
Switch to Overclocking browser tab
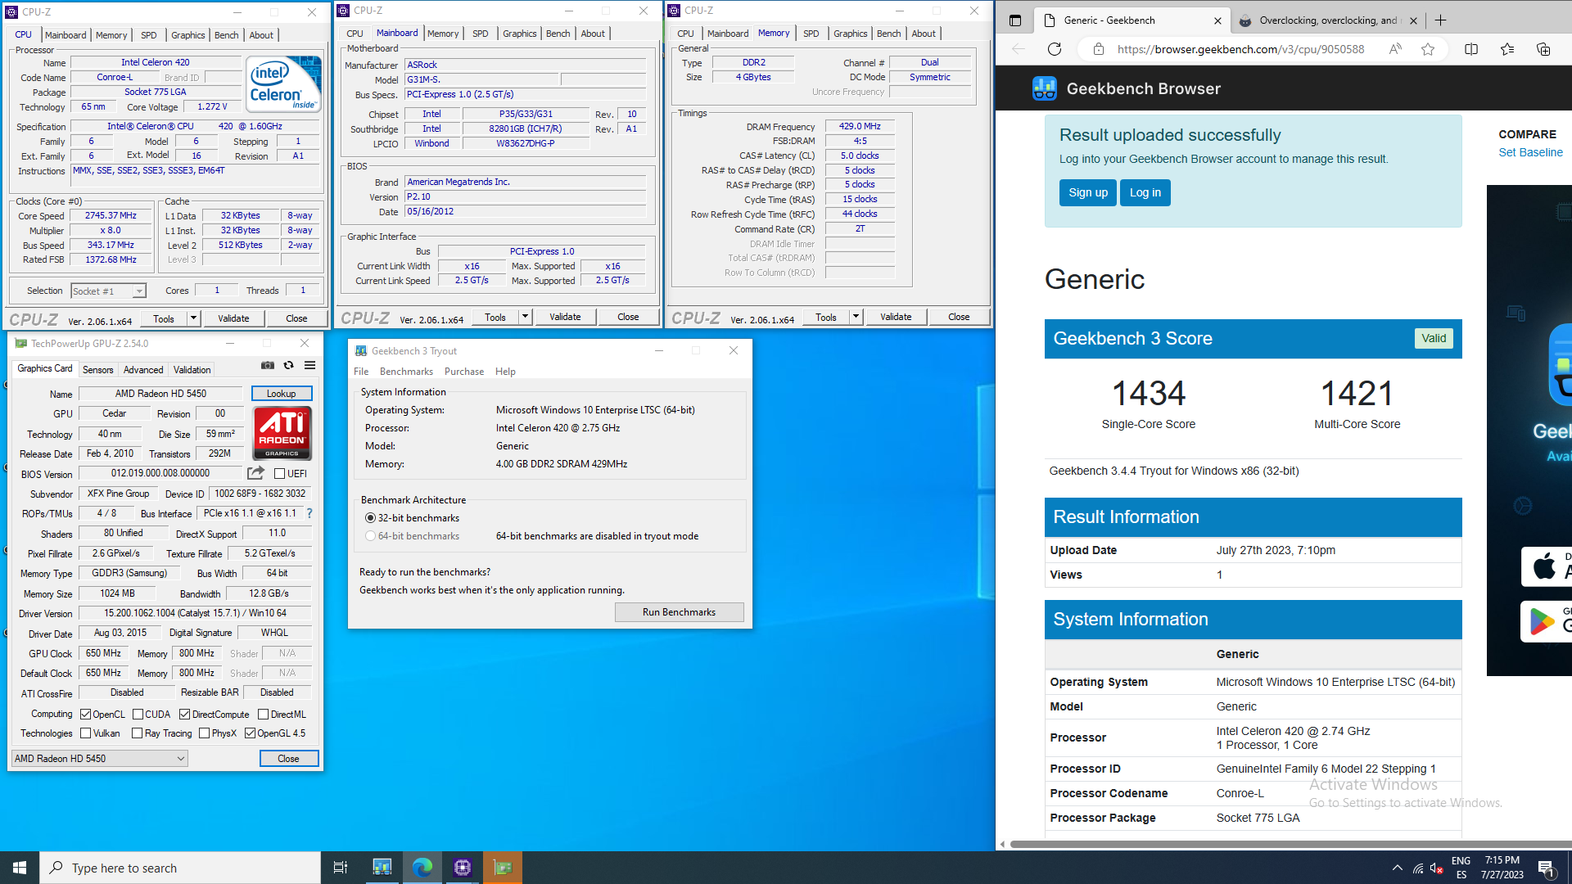click(x=1326, y=20)
